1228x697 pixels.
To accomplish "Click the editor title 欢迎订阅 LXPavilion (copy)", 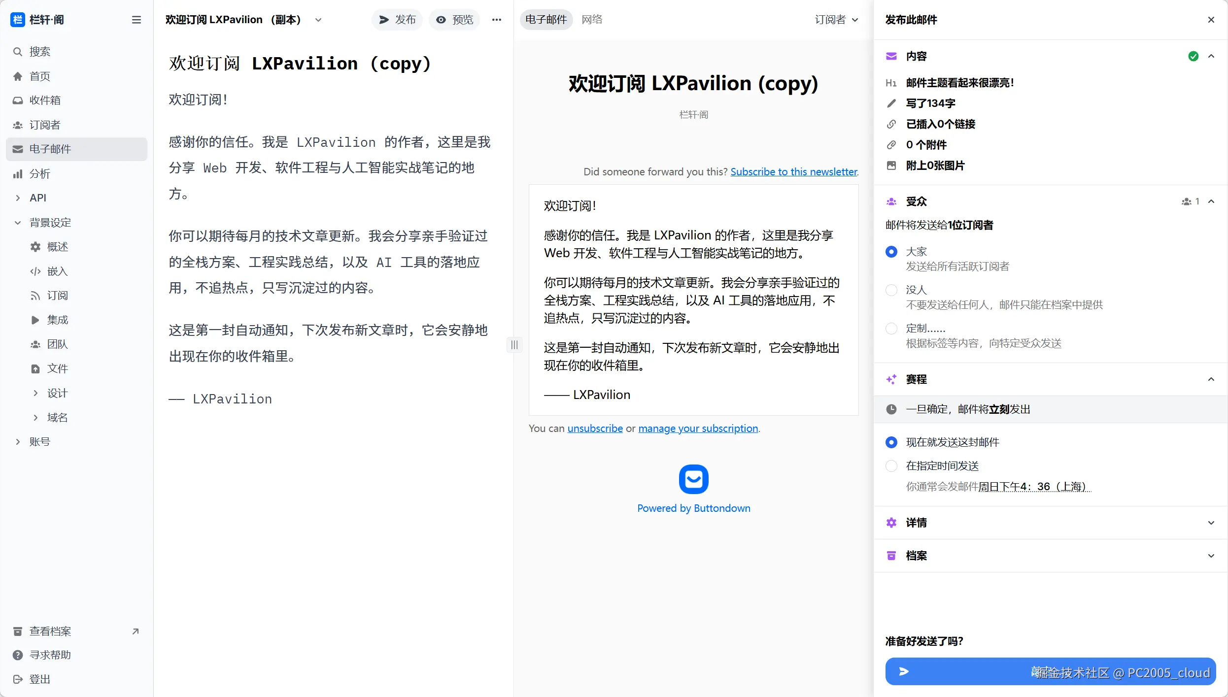I will coord(300,64).
